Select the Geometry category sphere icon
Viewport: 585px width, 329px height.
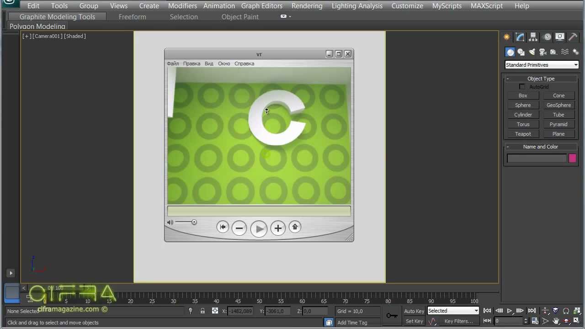[510, 52]
